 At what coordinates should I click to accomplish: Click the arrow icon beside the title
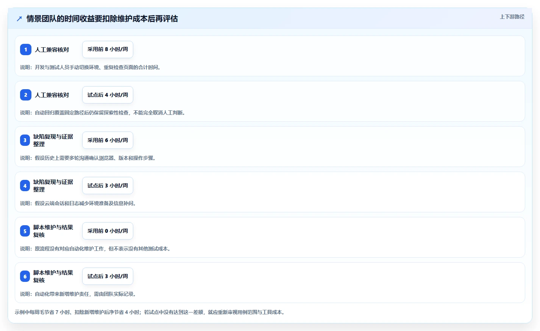click(x=19, y=19)
